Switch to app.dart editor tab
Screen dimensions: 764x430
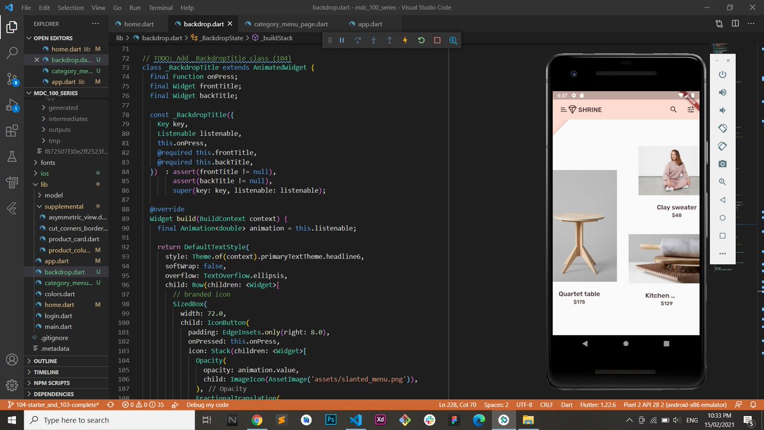(370, 24)
